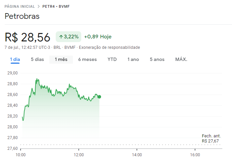Switch to the 5 dias tab

[x=37, y=60]
